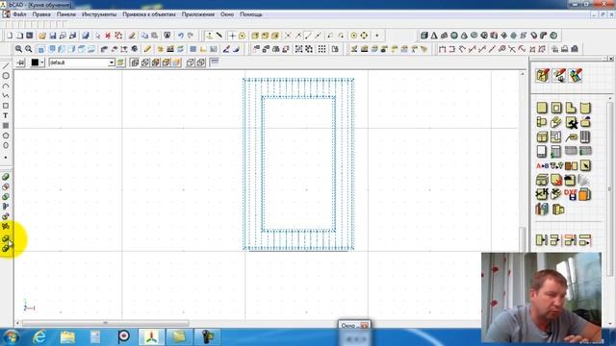The image size is (616, 346).
Task: Click the Save floppy disk icon
Action: coord(53,36)
